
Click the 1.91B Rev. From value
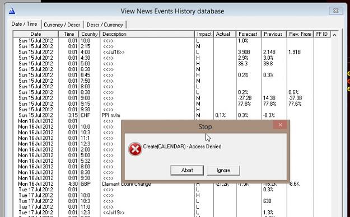(295, 52)
